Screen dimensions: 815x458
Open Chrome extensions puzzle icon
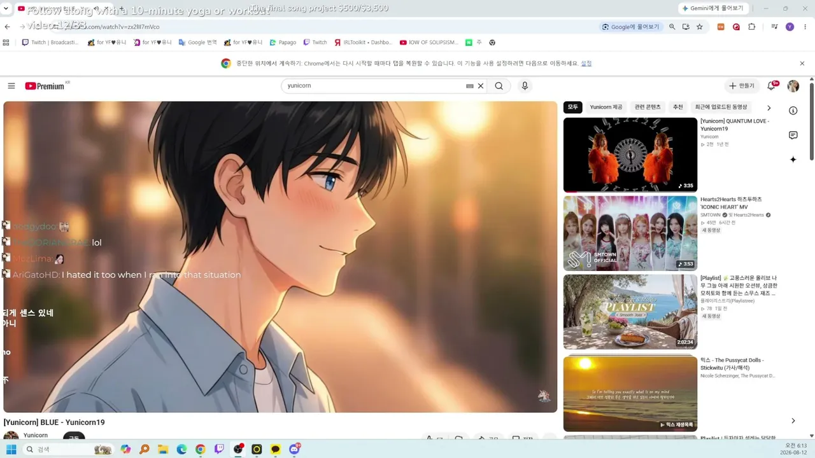(x=752, y=27)
